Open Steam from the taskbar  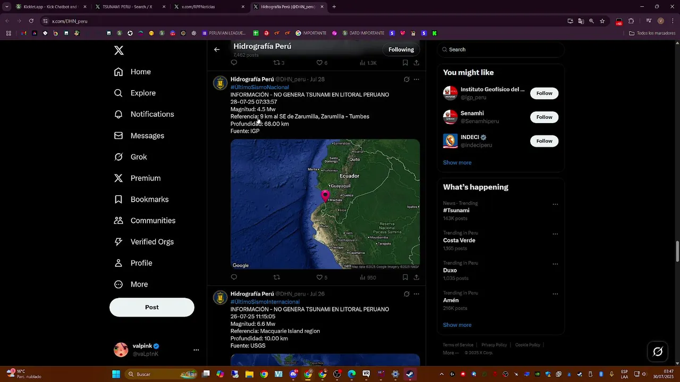410,374
